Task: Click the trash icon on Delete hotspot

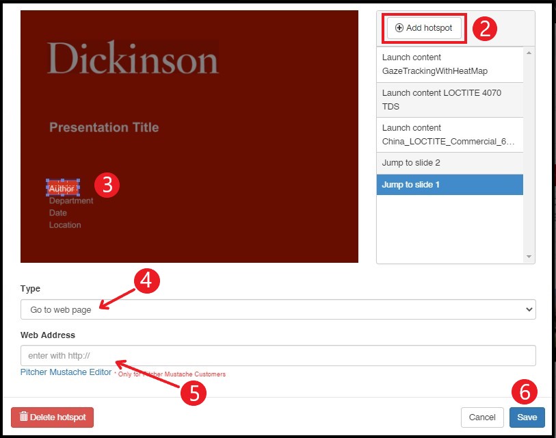Action: [24, 417]
